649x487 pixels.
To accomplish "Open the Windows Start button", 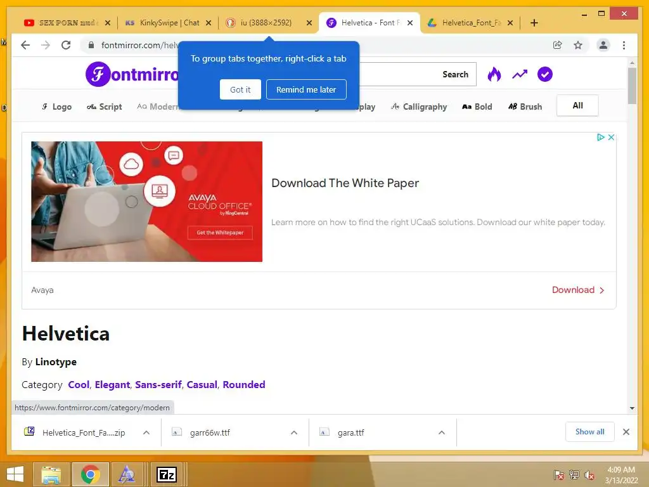I will 15,474.
